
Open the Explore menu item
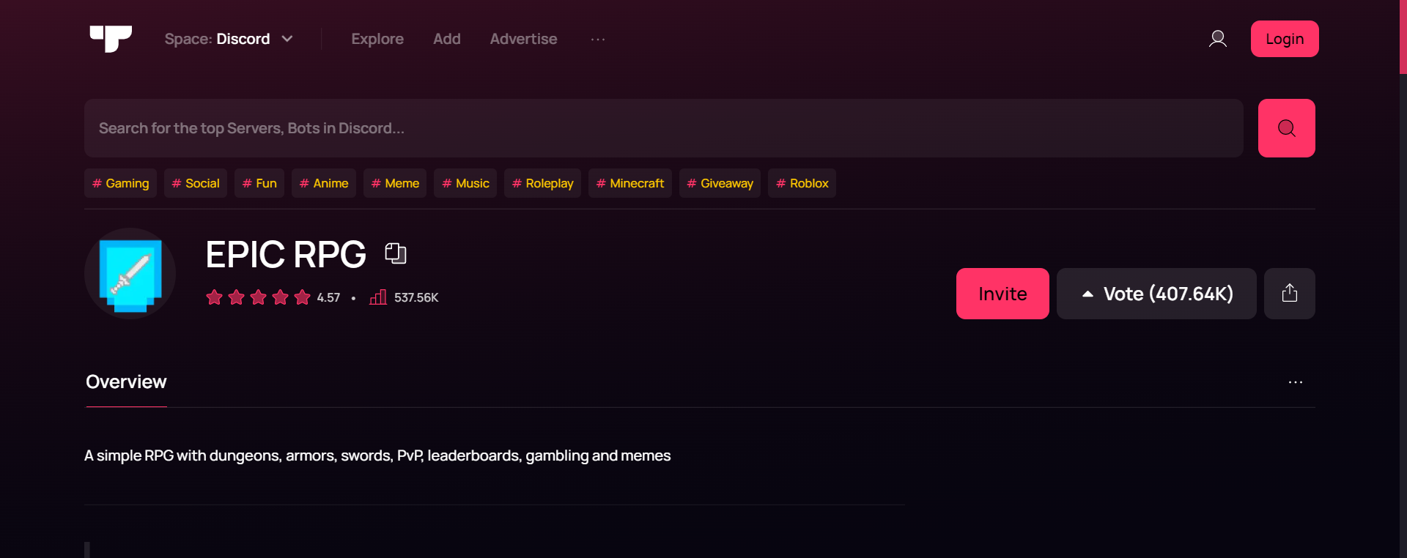(377, 39)
